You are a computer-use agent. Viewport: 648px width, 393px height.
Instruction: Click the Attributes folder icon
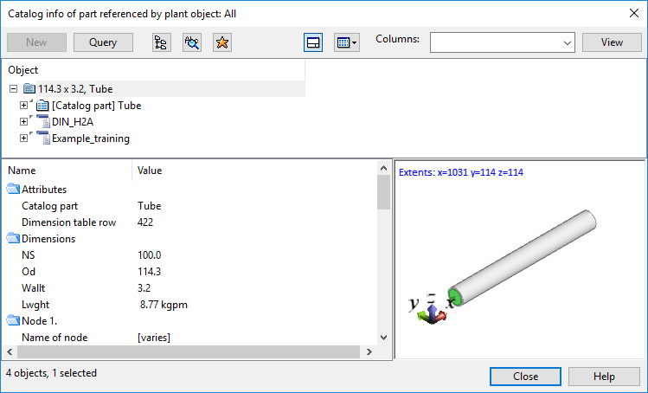pos(13,190)
